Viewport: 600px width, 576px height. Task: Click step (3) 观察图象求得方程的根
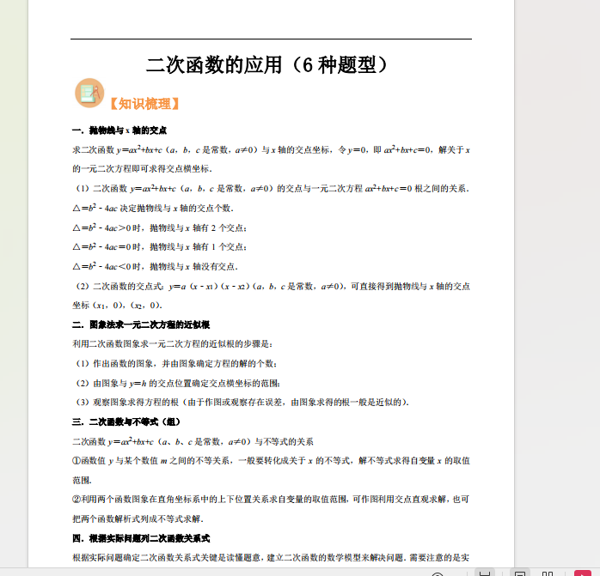(x=242, y=403)
